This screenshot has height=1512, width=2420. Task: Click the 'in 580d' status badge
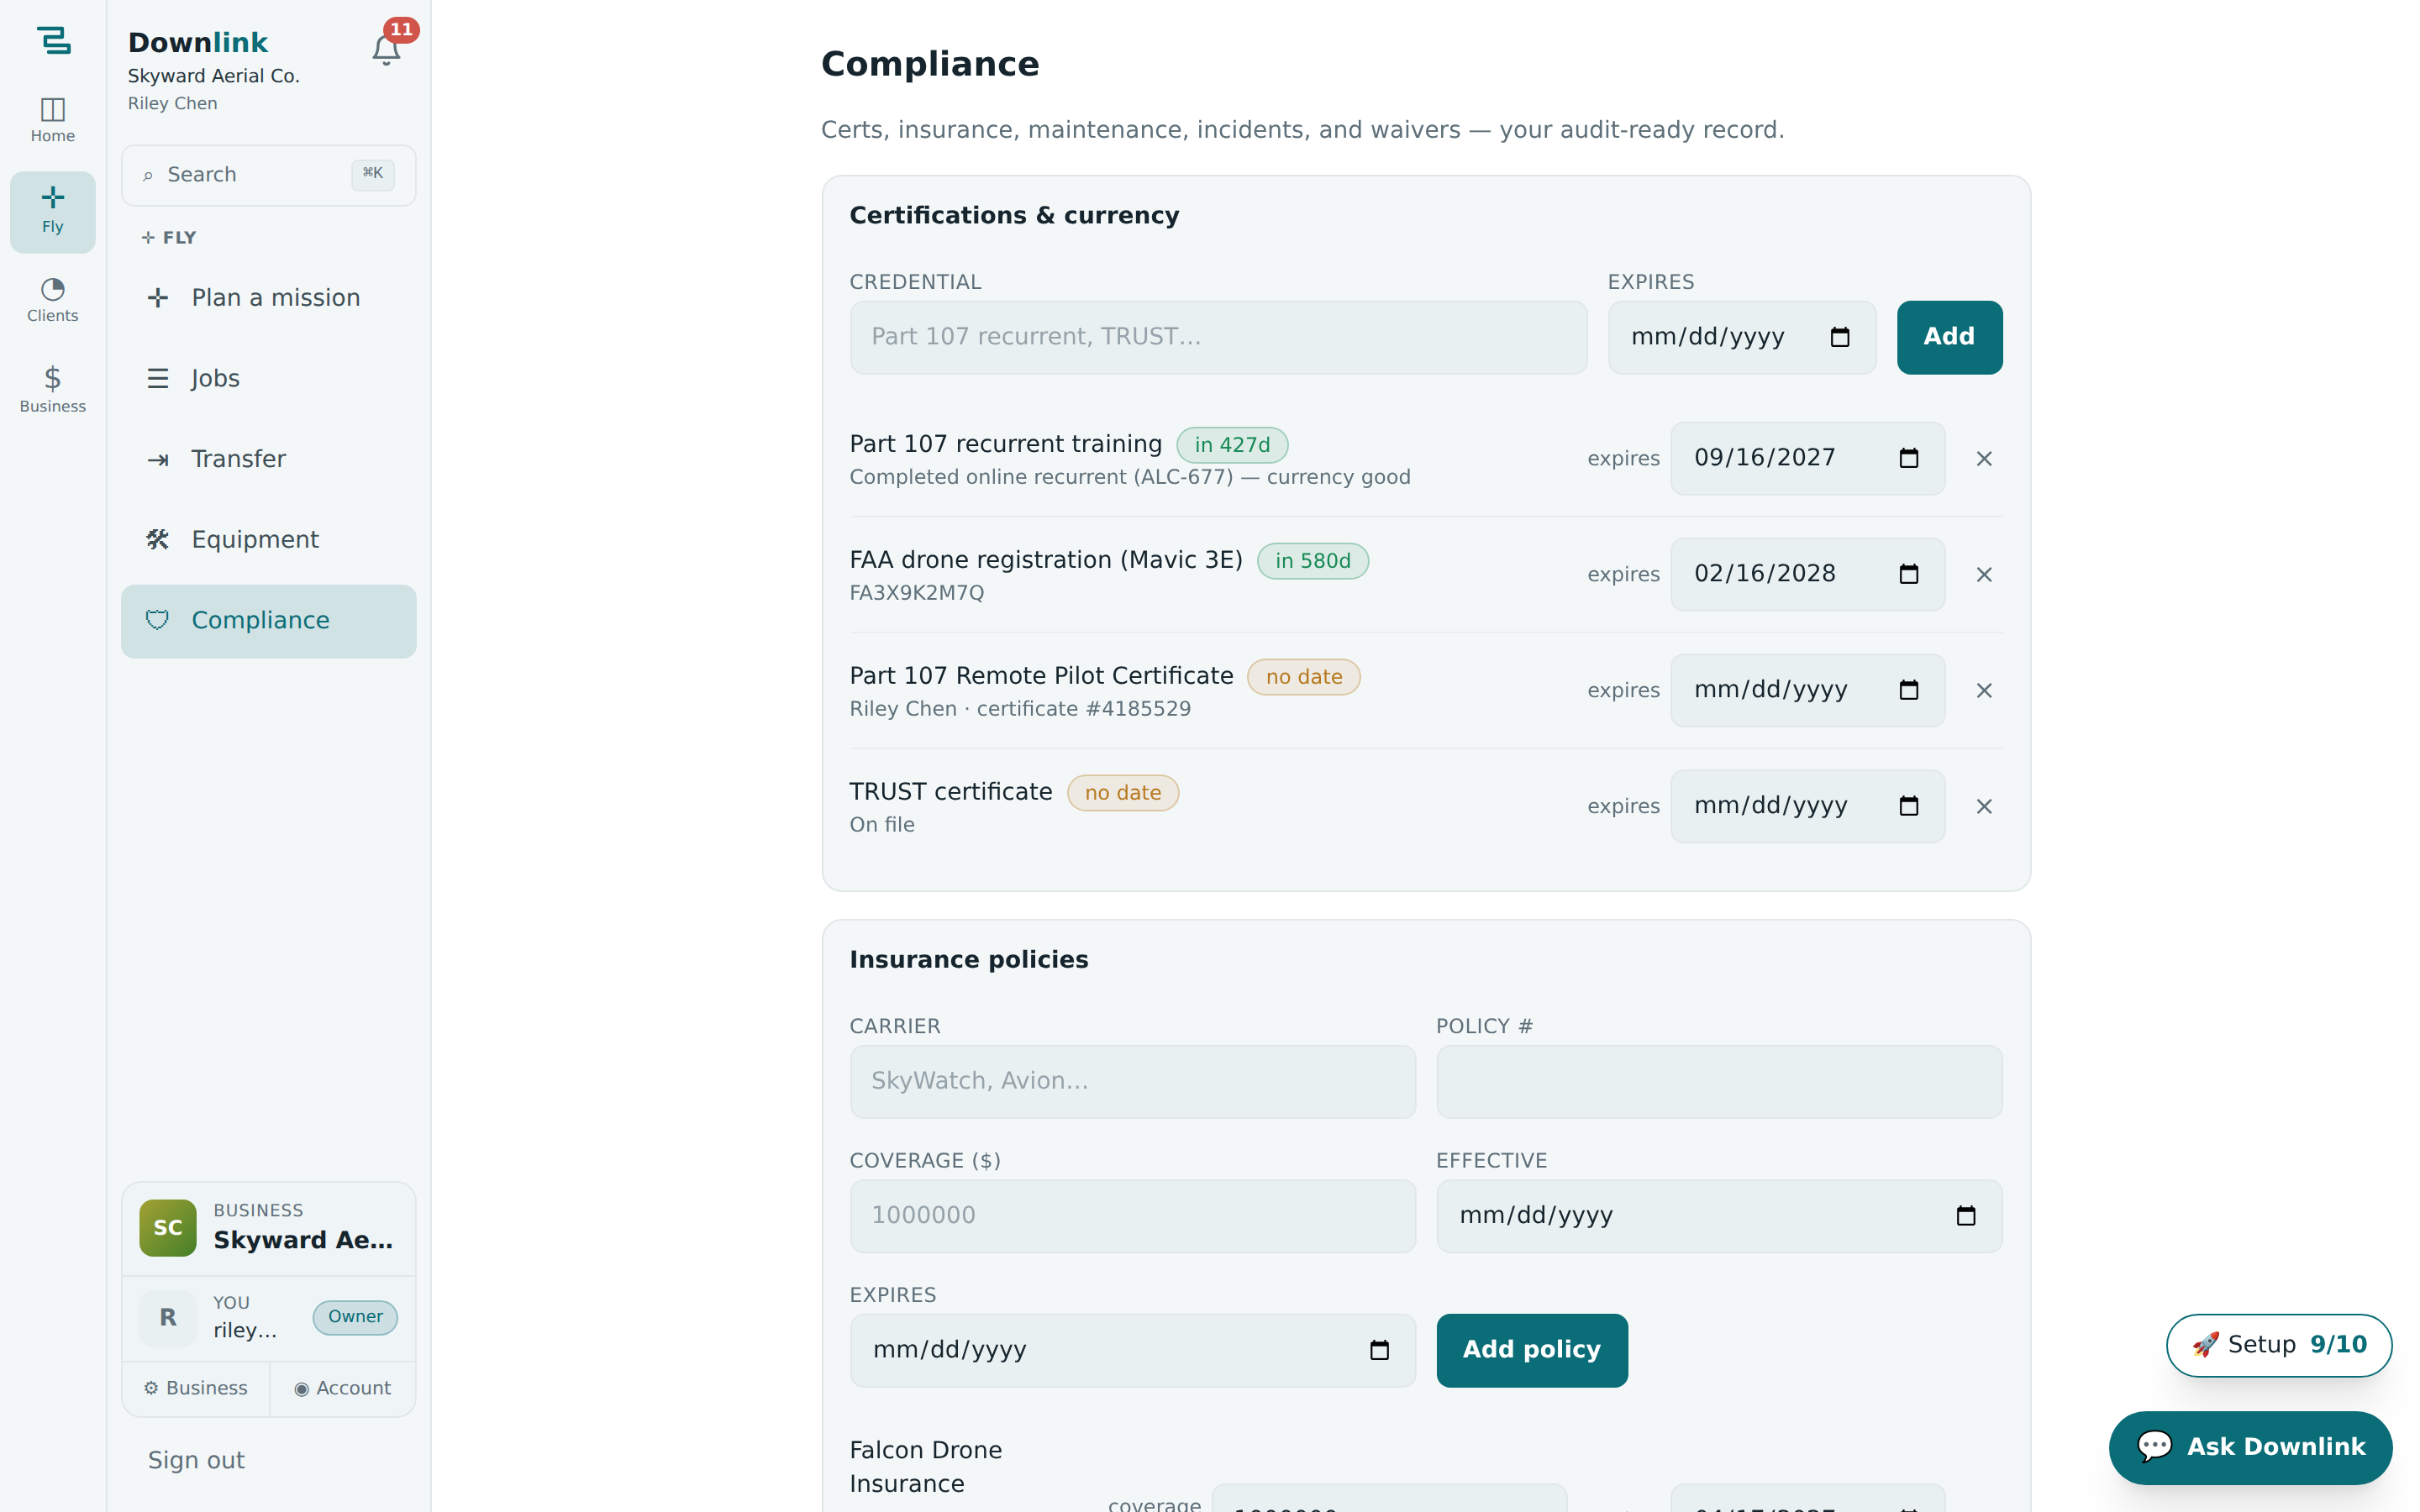(x=1312, y=561)
